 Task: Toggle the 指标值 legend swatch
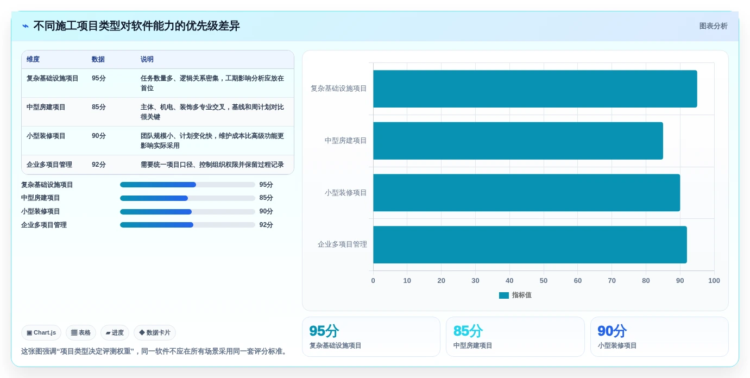[x=504, y=295]
